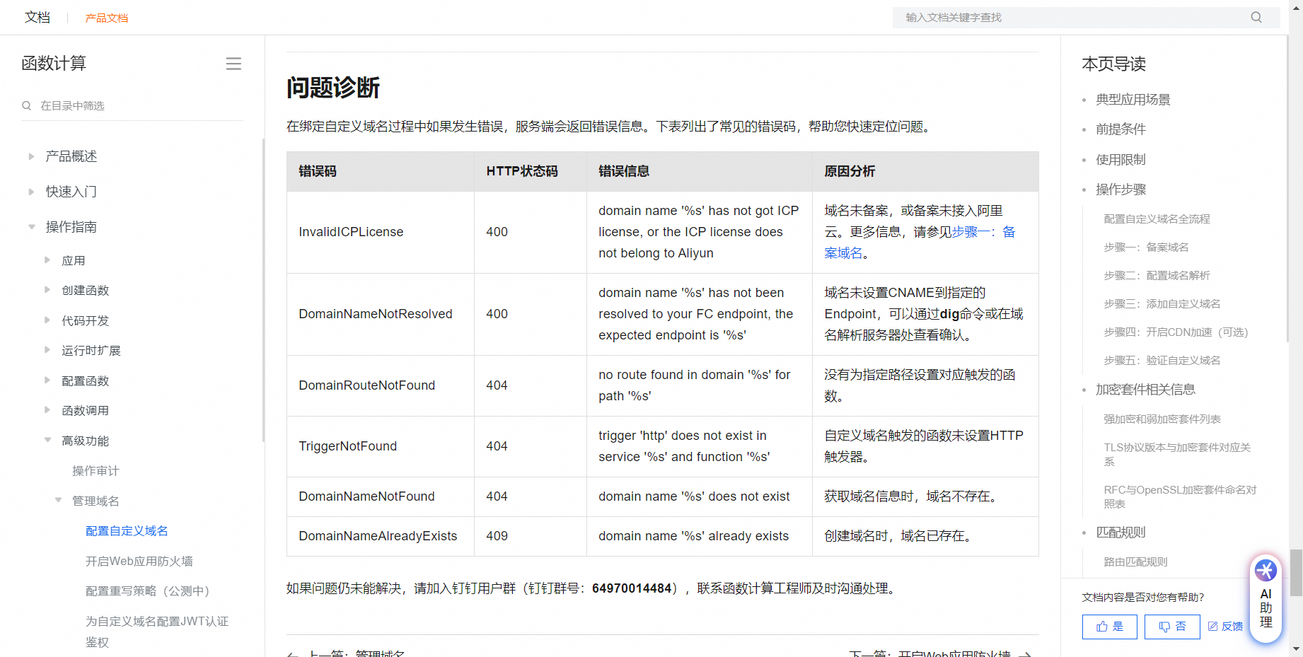Expand the 函数调用 tree node

47,410
